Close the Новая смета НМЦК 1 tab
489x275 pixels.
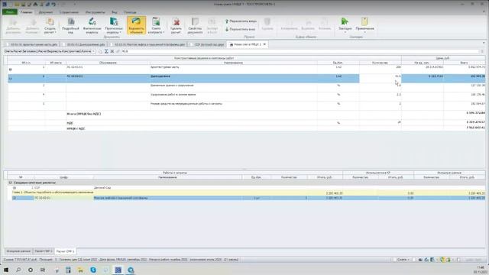[x=264, y=44]
